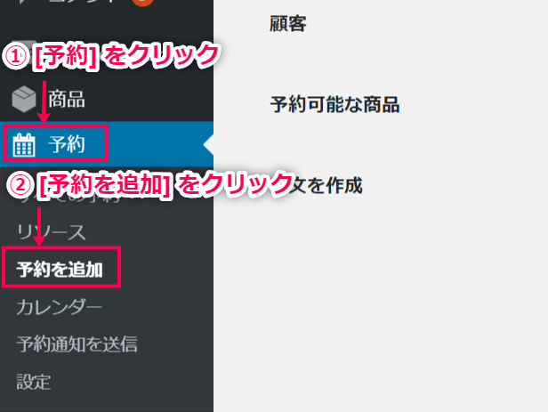Screen dimensions: 548x412
Task: Click the 予約 calendar icon
Action: 24,144
